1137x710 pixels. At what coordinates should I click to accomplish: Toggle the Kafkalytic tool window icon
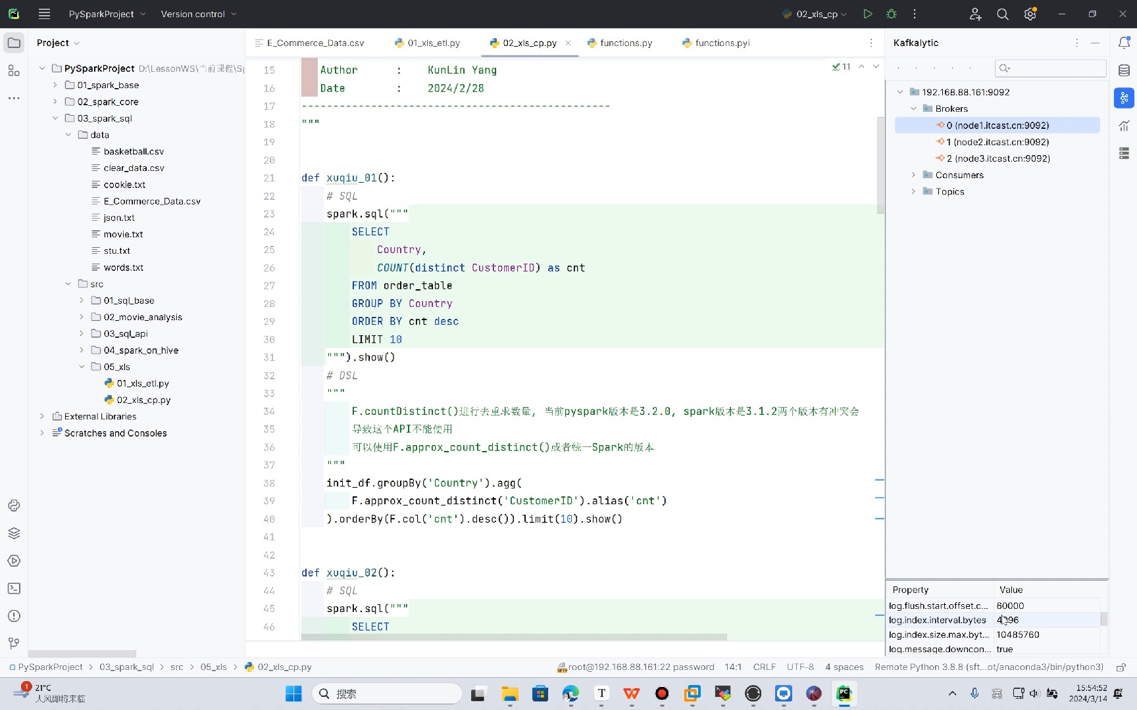coord(1124,98)
